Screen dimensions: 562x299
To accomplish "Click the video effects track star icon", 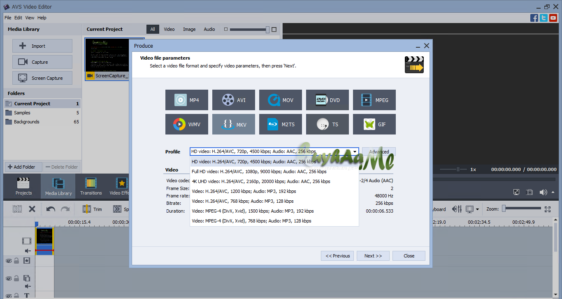I will [27, 260].
